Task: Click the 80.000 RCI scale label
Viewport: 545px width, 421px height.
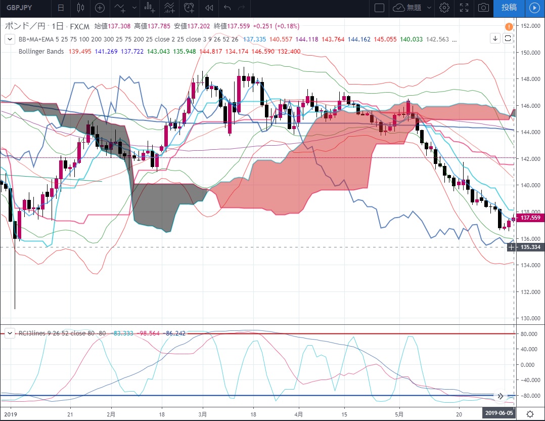Action: (528, 333)
